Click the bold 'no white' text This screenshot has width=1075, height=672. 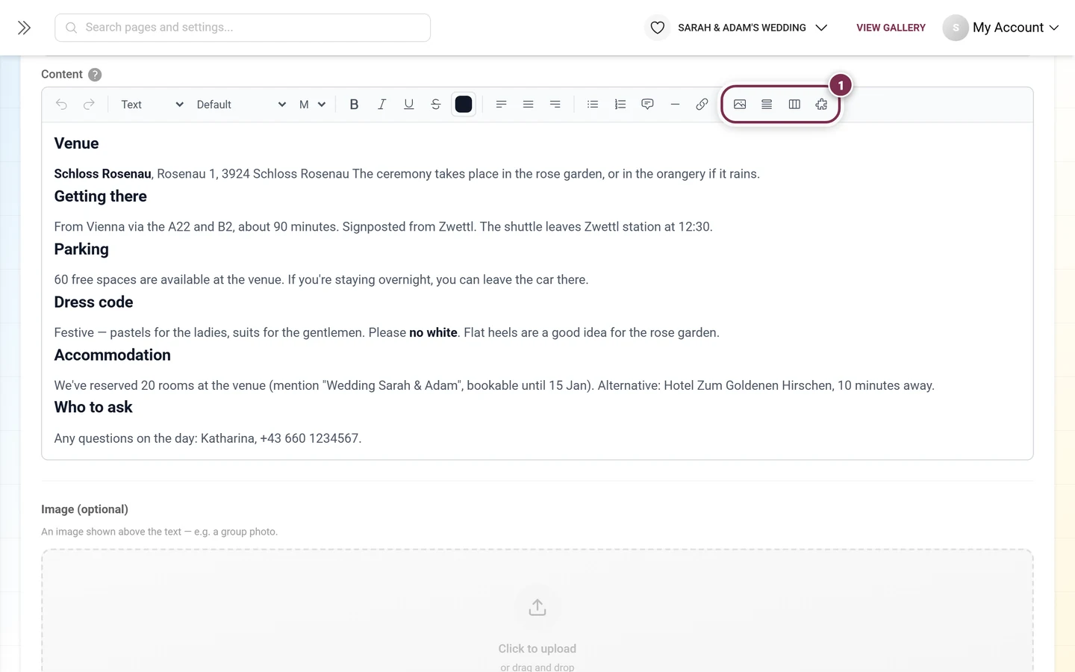433,333
